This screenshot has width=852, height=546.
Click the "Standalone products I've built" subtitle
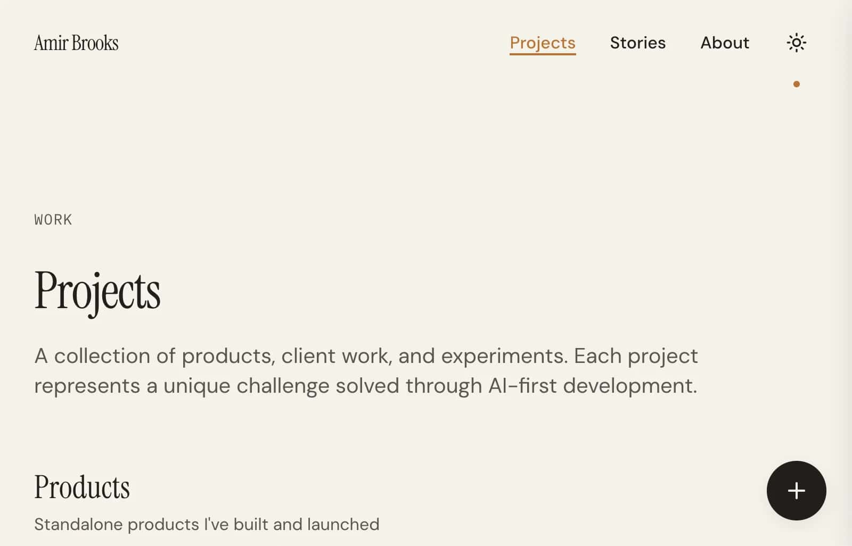point(207,524)
